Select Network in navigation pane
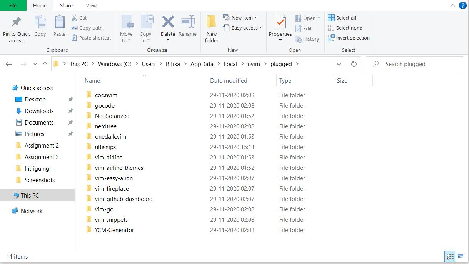This screenshot has width=469, height=264. coord(32,211)
